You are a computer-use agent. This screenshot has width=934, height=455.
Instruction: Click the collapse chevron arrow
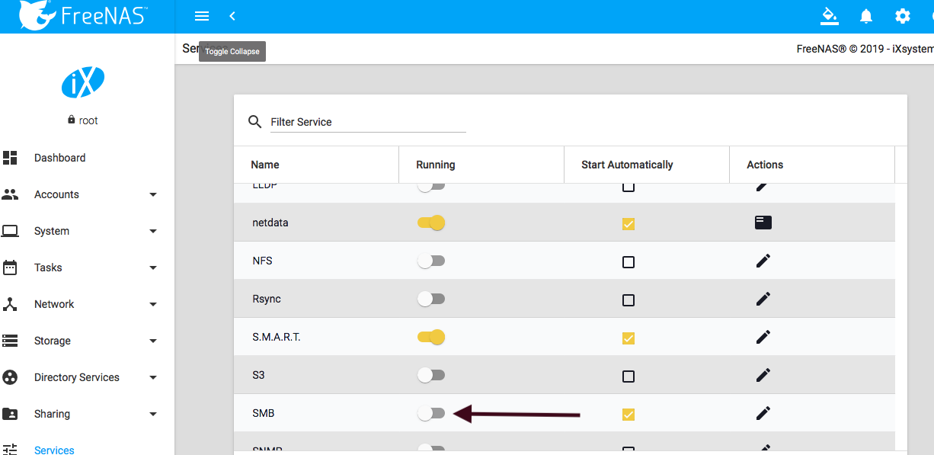tap(232, 16)
